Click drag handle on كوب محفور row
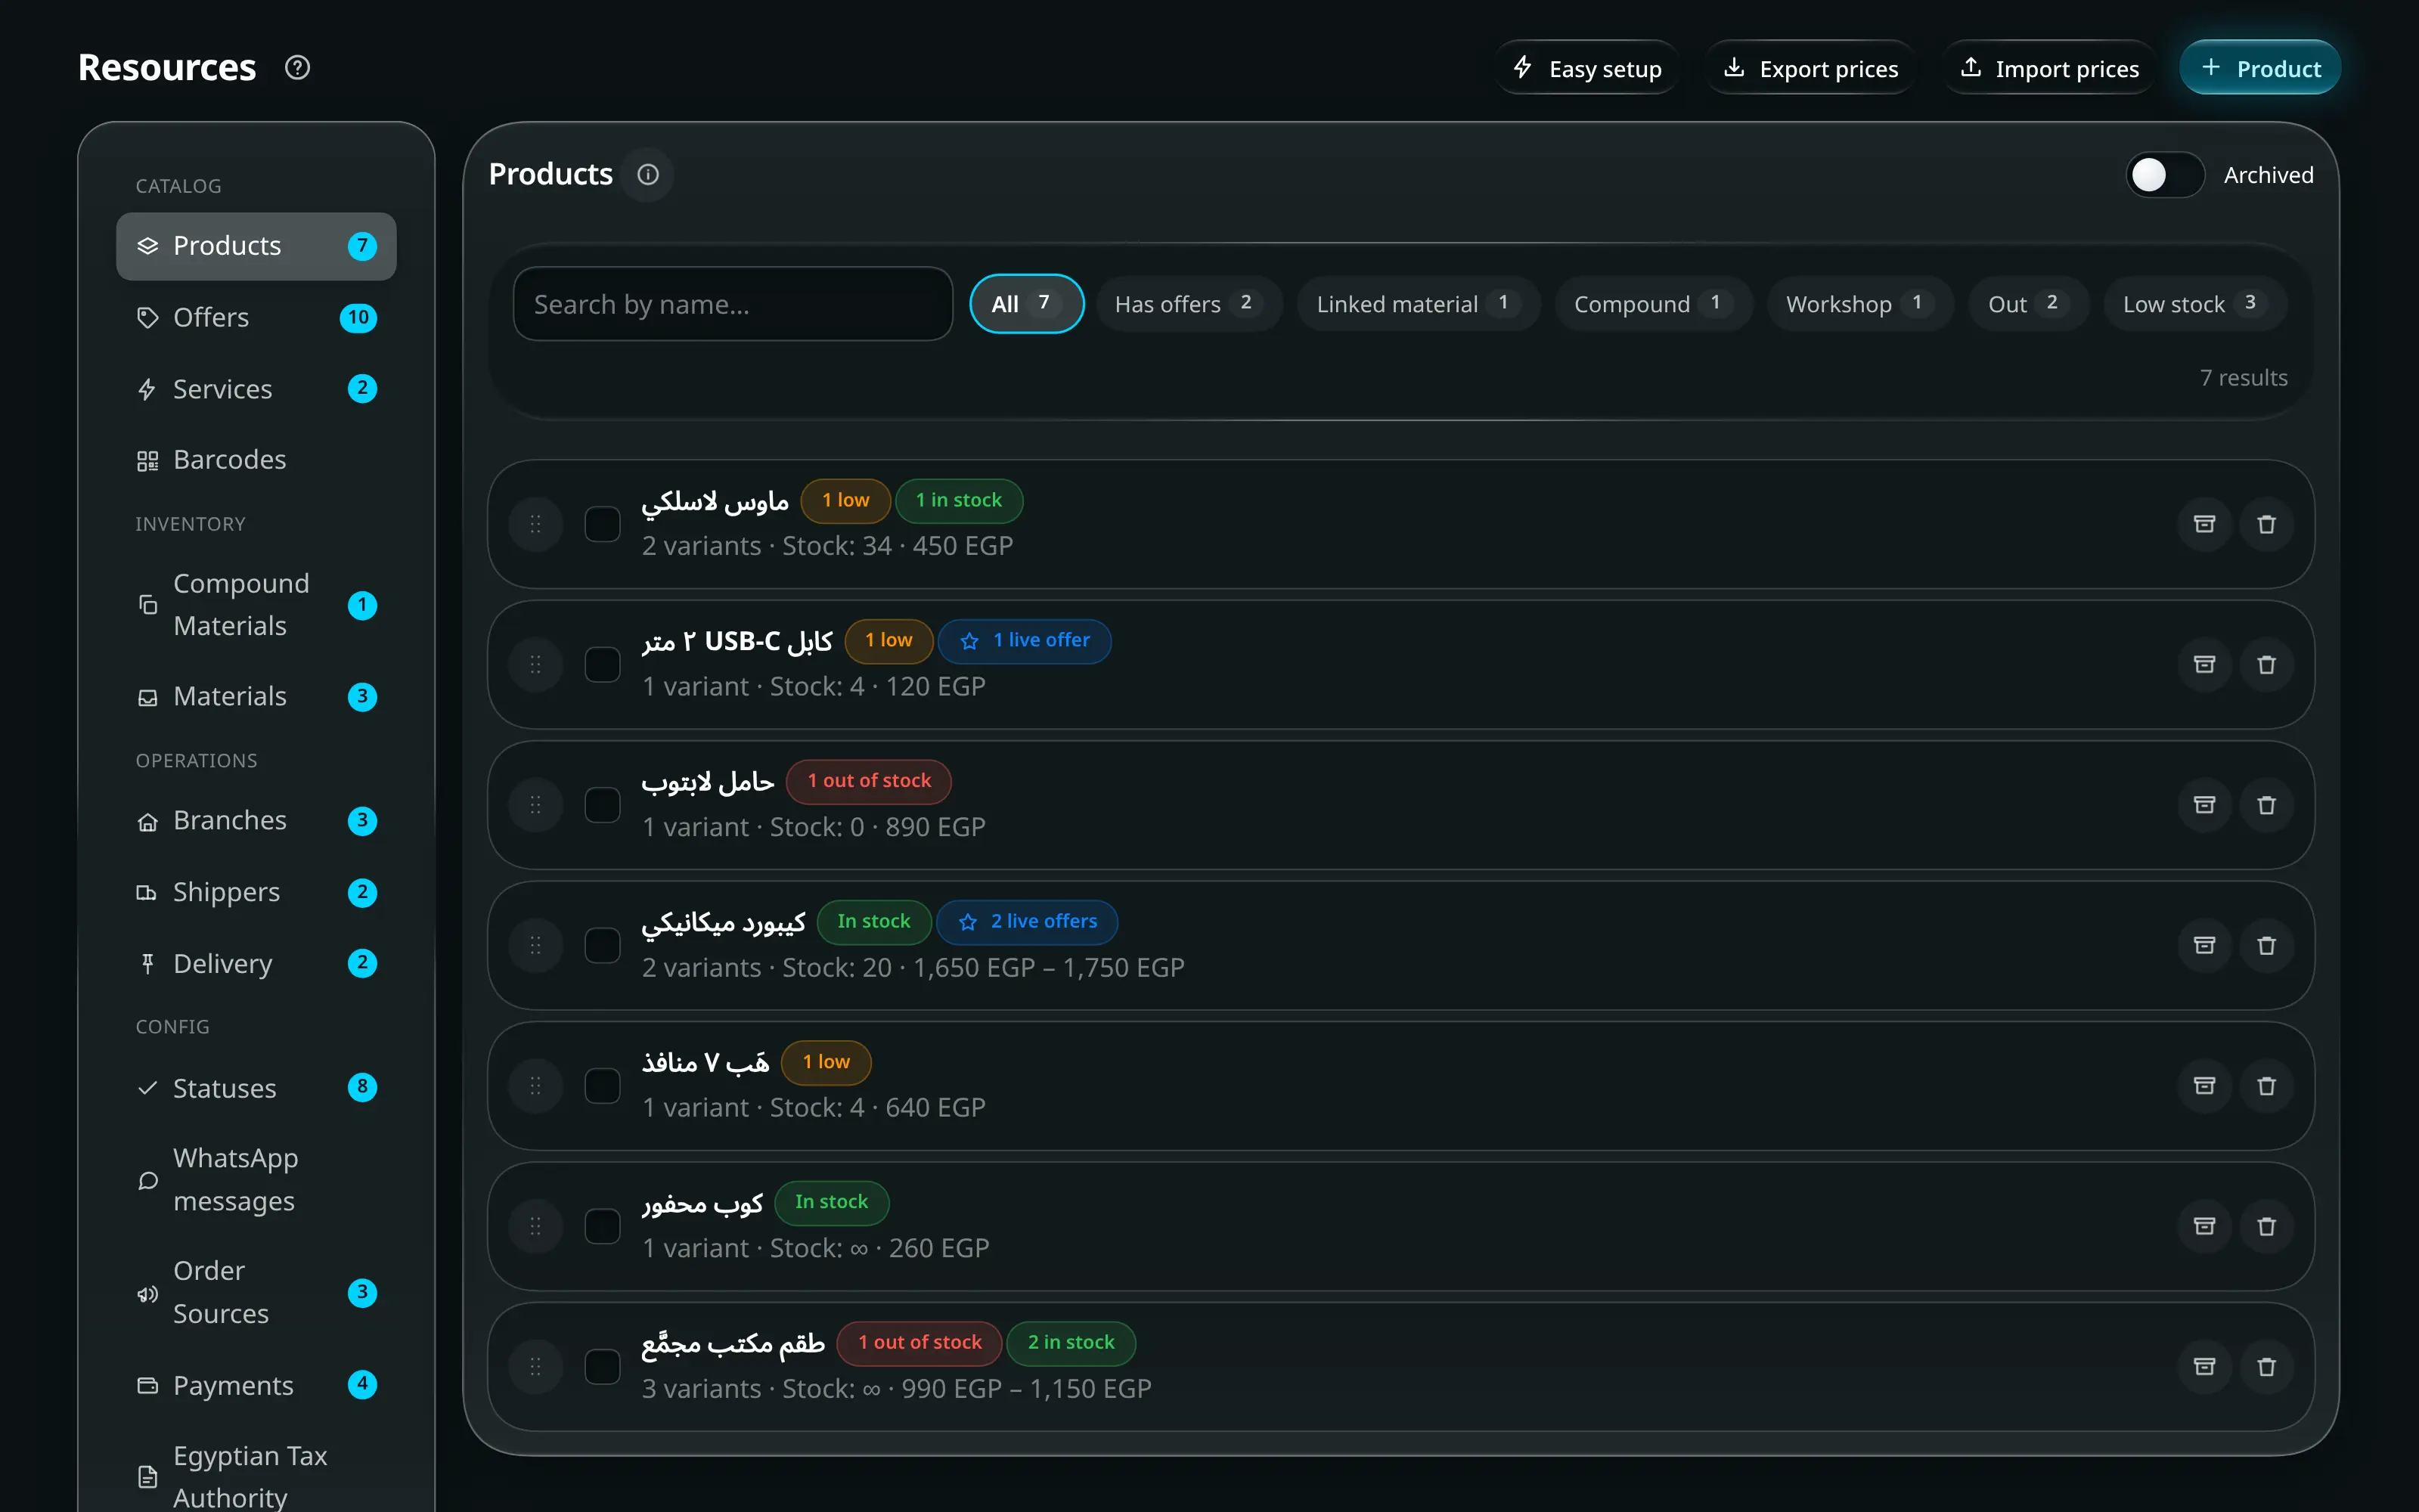This screenshot has width=2419, height=1512. click(x=535, y=1226)
